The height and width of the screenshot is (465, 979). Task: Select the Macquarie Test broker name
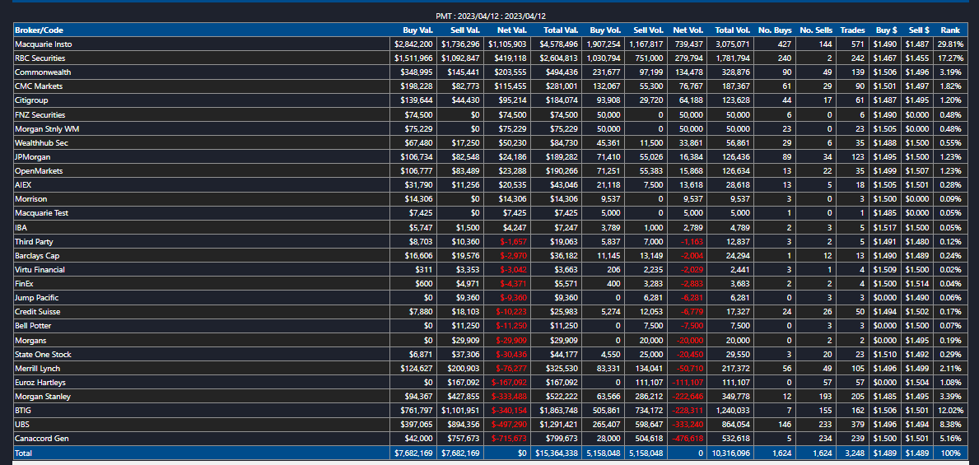[x=42, y=213]
